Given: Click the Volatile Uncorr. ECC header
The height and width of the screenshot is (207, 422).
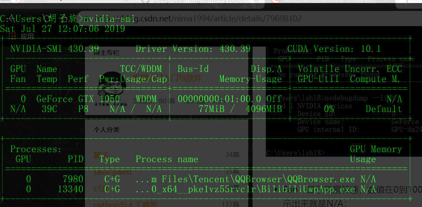Looking at the screenshot, I should [350, 69].
